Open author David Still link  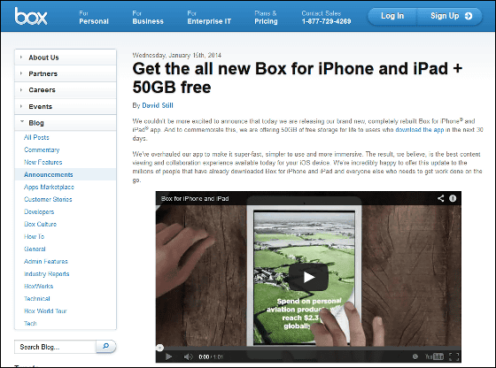(158, 105)
